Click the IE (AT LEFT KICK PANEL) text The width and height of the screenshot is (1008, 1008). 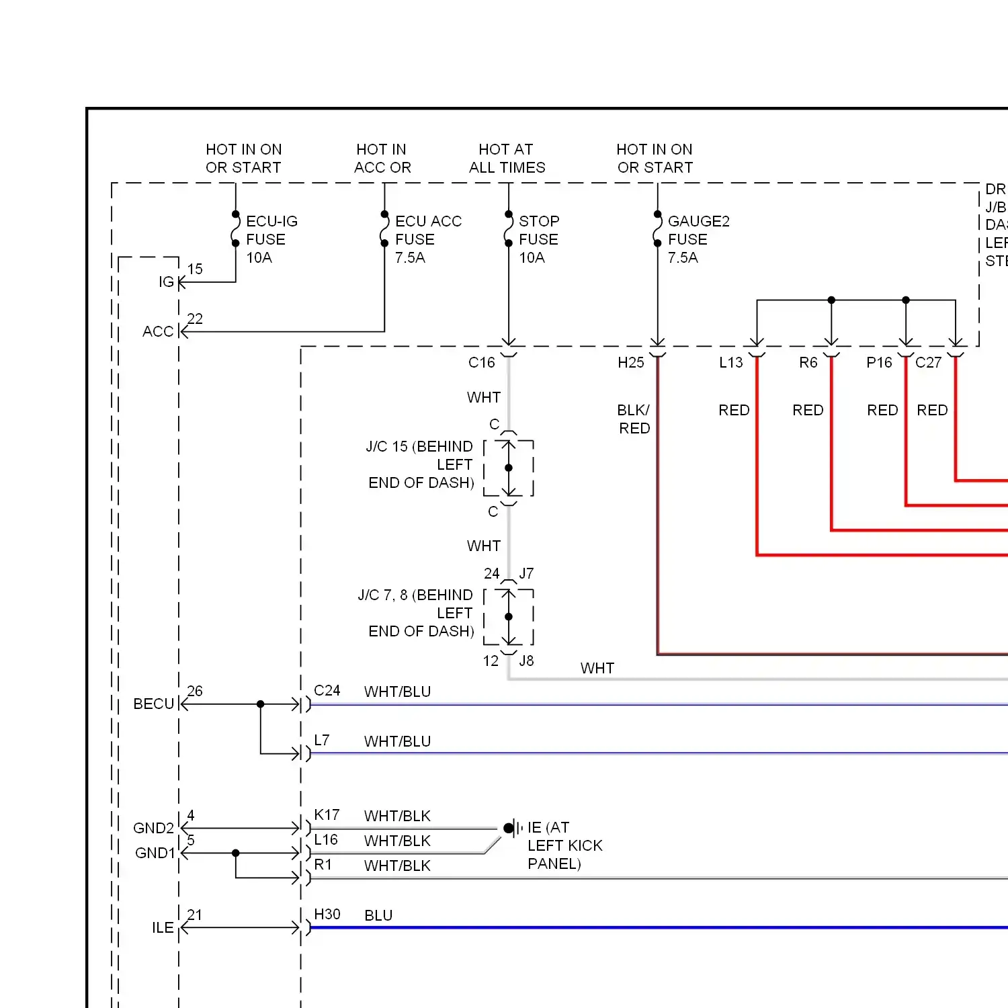point(564,845)
